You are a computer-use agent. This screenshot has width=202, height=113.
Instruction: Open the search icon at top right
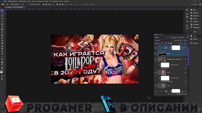point(192,4)
